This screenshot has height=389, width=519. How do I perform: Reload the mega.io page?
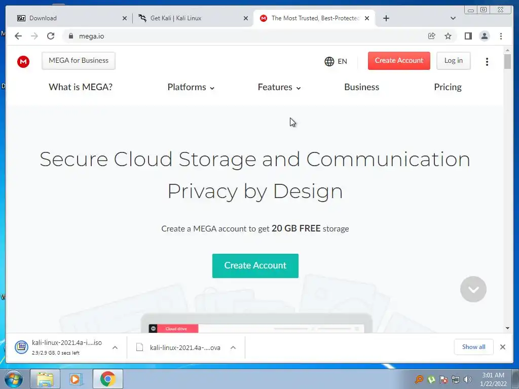[51, 36]
